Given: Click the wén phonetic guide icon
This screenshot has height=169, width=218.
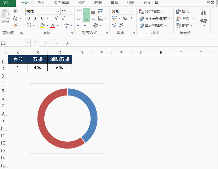Looking at the screenshot, I should point(66,25).
